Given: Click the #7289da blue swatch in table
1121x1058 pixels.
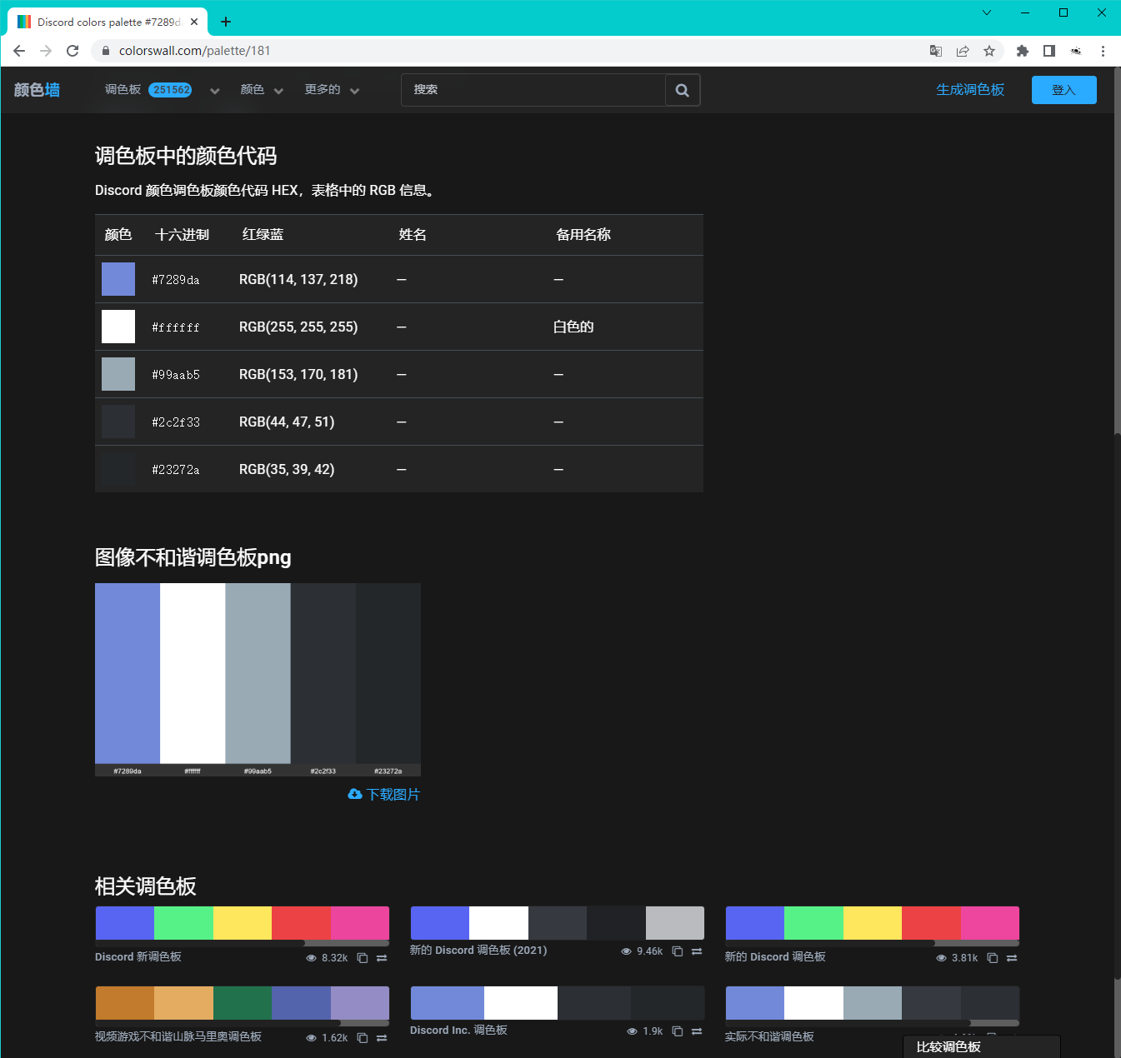Looking at the screenshot, I should point(118,279).
